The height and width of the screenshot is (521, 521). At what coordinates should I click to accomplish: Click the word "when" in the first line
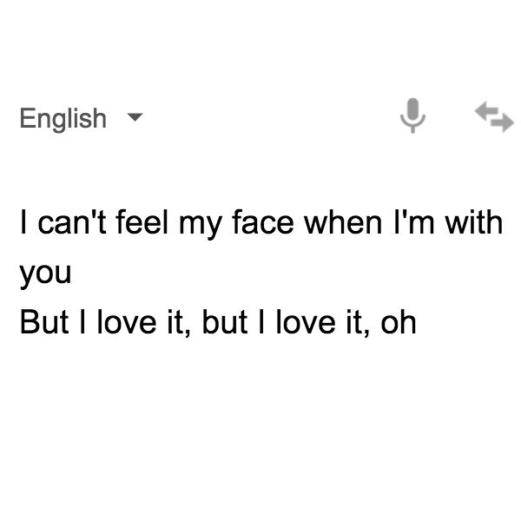343,222
